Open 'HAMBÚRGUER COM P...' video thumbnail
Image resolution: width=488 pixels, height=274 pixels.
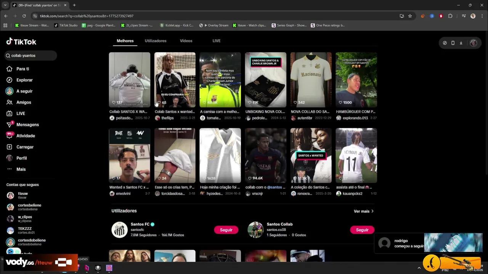click(x=356, y=80)
